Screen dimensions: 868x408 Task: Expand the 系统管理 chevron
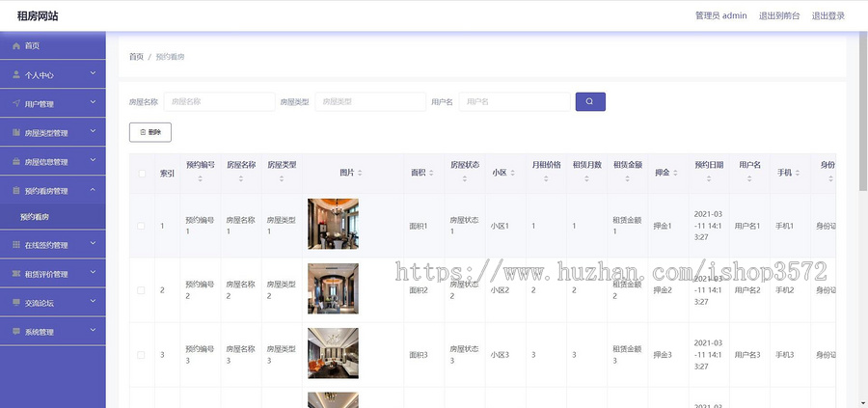[x=93, y=330]
